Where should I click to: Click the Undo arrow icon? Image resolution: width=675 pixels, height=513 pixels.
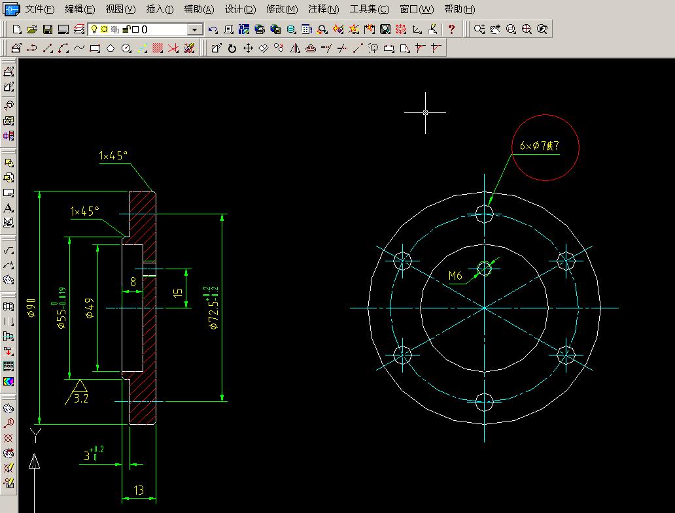(x=213, y=29)
